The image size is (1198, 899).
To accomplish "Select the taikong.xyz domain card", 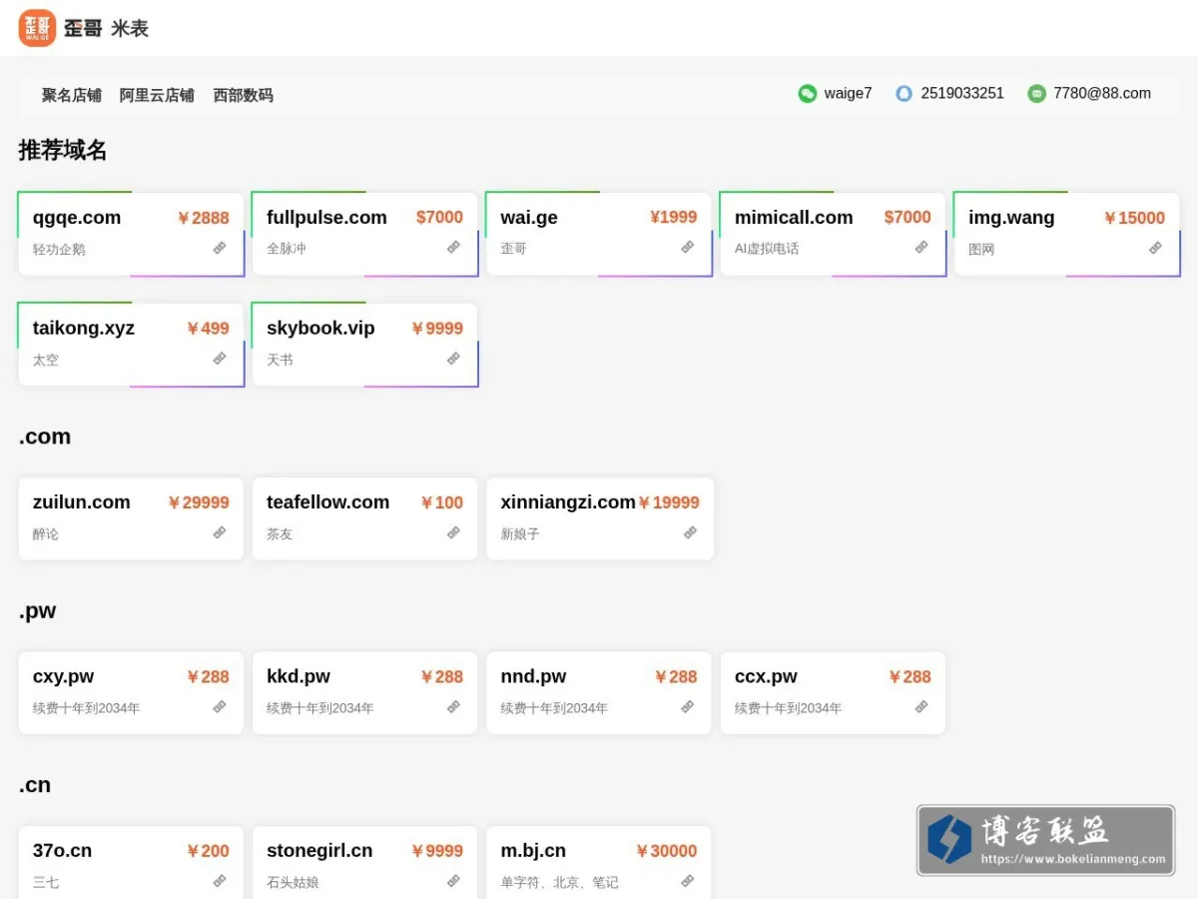I will pyautogui.click(x=131, y=345).
